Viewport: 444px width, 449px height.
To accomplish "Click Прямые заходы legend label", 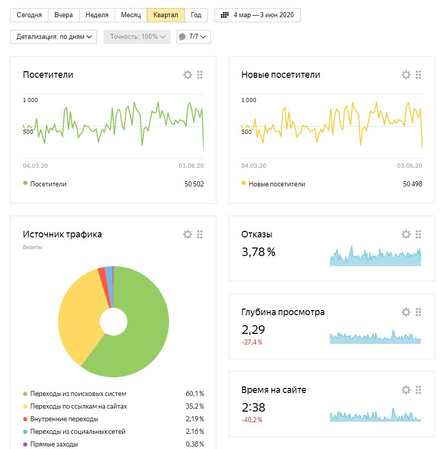I will pyautogui.click(x=54, y=444).
